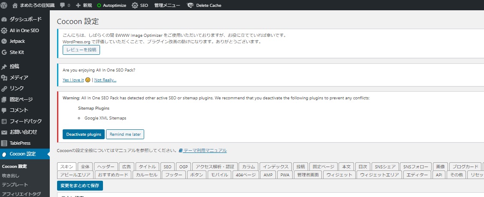Click the WordPress logo icon
Viewport: 484px width, 197px height.
pos(4,5)
